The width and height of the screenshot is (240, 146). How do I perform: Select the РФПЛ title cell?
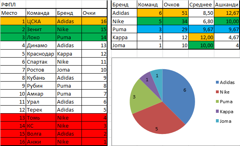click(x=13, y=4)
